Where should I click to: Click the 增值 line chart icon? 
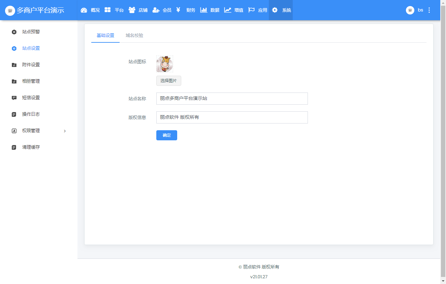point(228,10)
